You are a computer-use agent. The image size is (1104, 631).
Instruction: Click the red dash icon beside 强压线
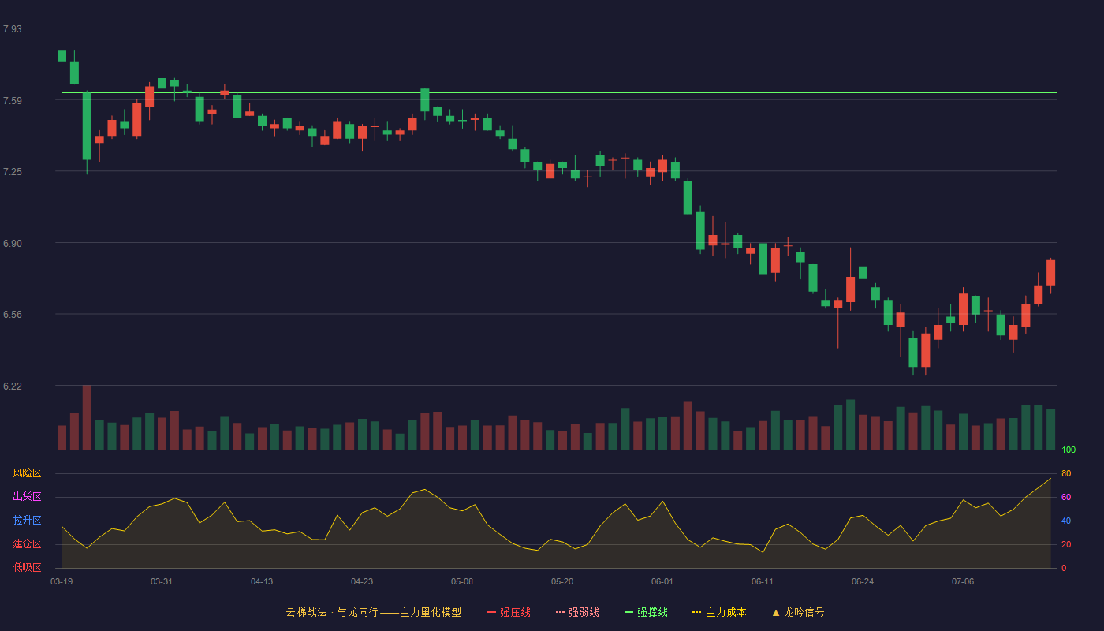[491, 612]
